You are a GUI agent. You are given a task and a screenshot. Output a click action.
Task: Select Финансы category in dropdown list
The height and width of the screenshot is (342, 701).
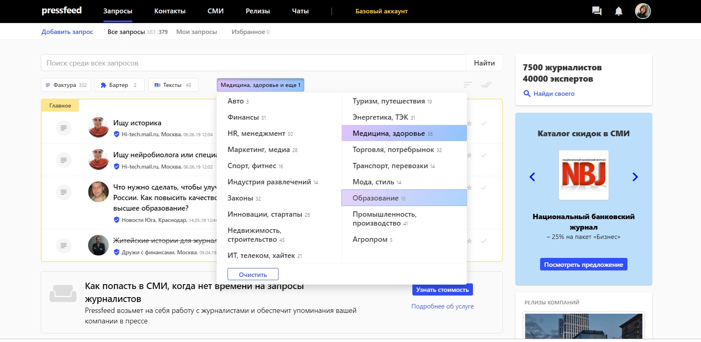click(243, 117)
